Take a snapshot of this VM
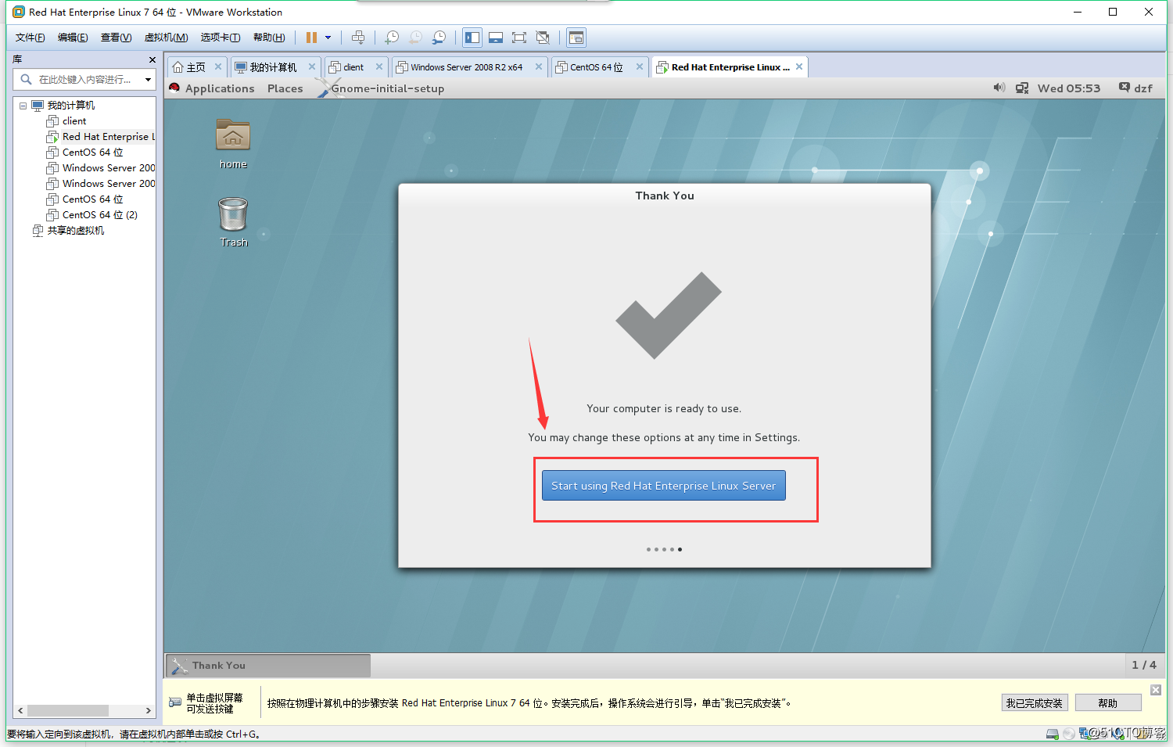This screenshot has width=1173, height=747. point(392,38)
